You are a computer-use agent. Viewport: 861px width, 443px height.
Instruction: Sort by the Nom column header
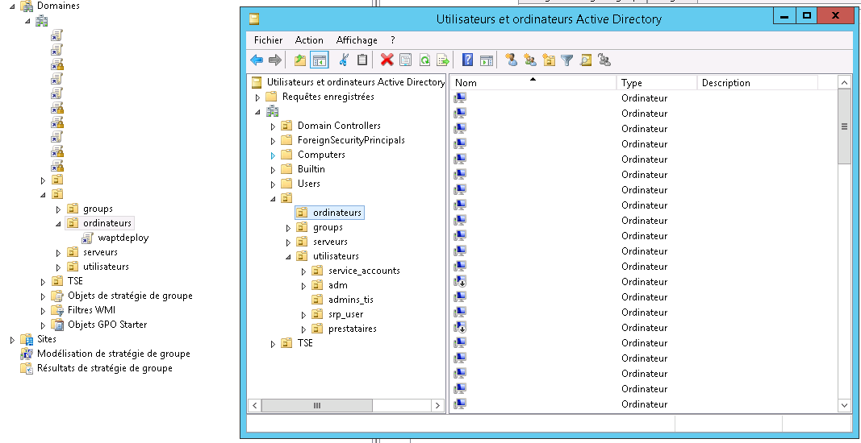(x=533, y=83)
